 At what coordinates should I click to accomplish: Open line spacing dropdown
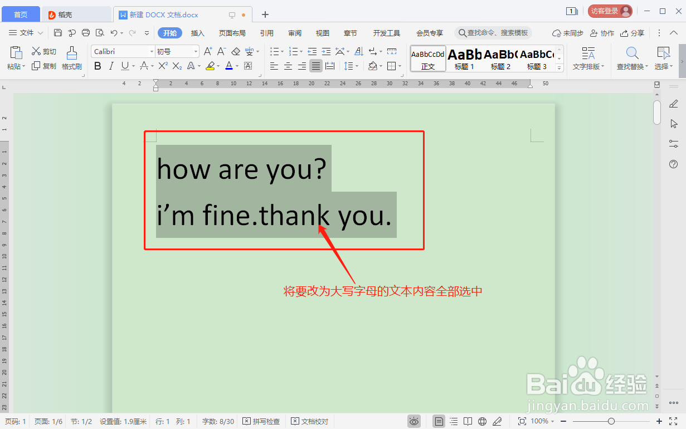point(351,66)
